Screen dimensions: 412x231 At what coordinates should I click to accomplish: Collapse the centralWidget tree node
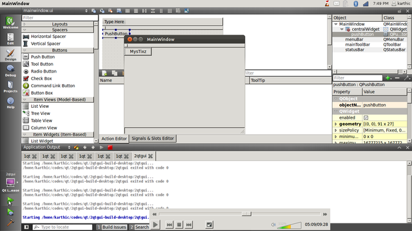point(342,29)
